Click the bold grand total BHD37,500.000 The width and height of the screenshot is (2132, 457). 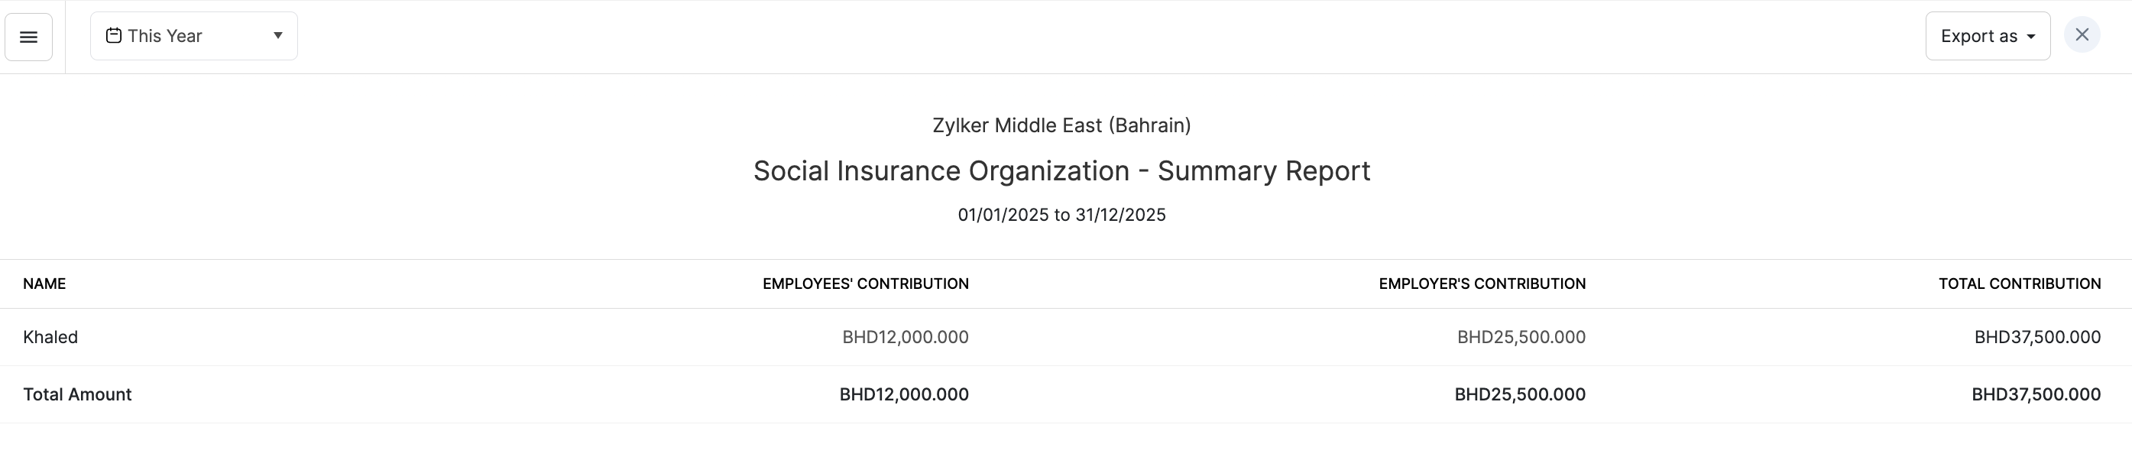(x=2035, y=394)
